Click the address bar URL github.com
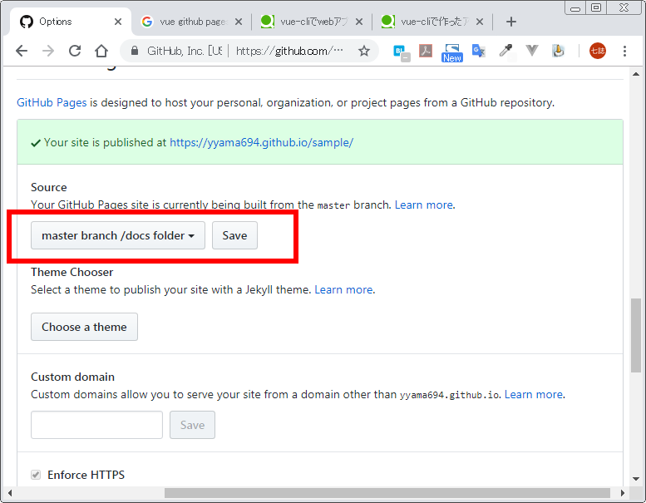Viewport: 646px width, 503px height. click(x=289, y=51)
